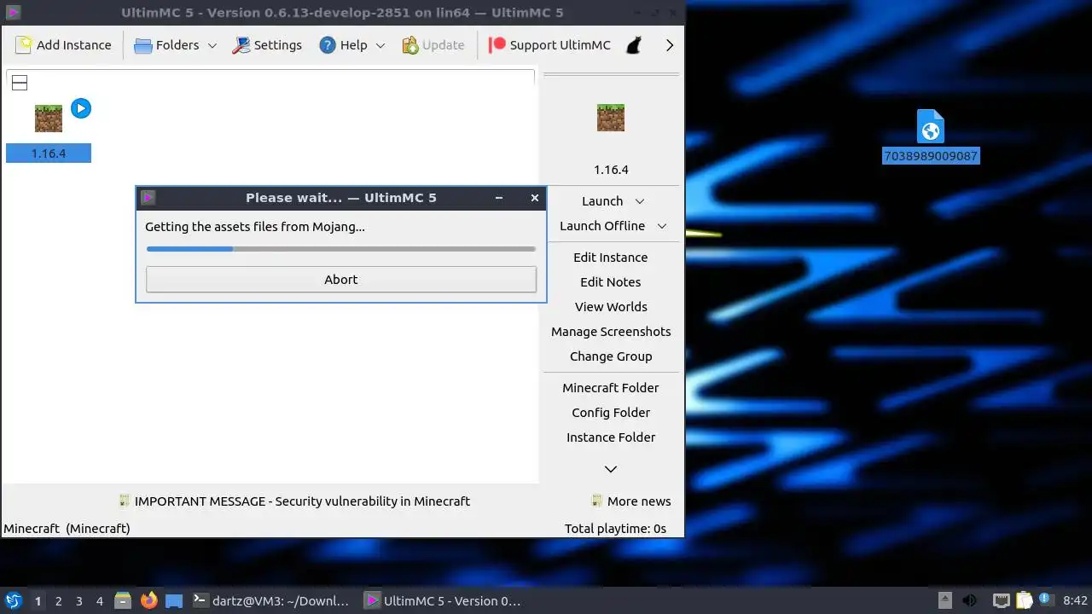Click the volume icon in system tray

(969, 601)
